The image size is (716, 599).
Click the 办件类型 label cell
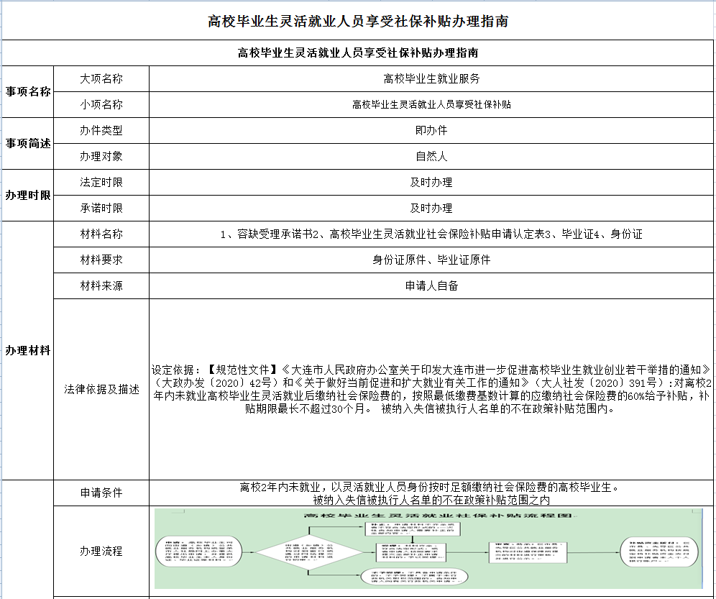click(x=101, y=130)
